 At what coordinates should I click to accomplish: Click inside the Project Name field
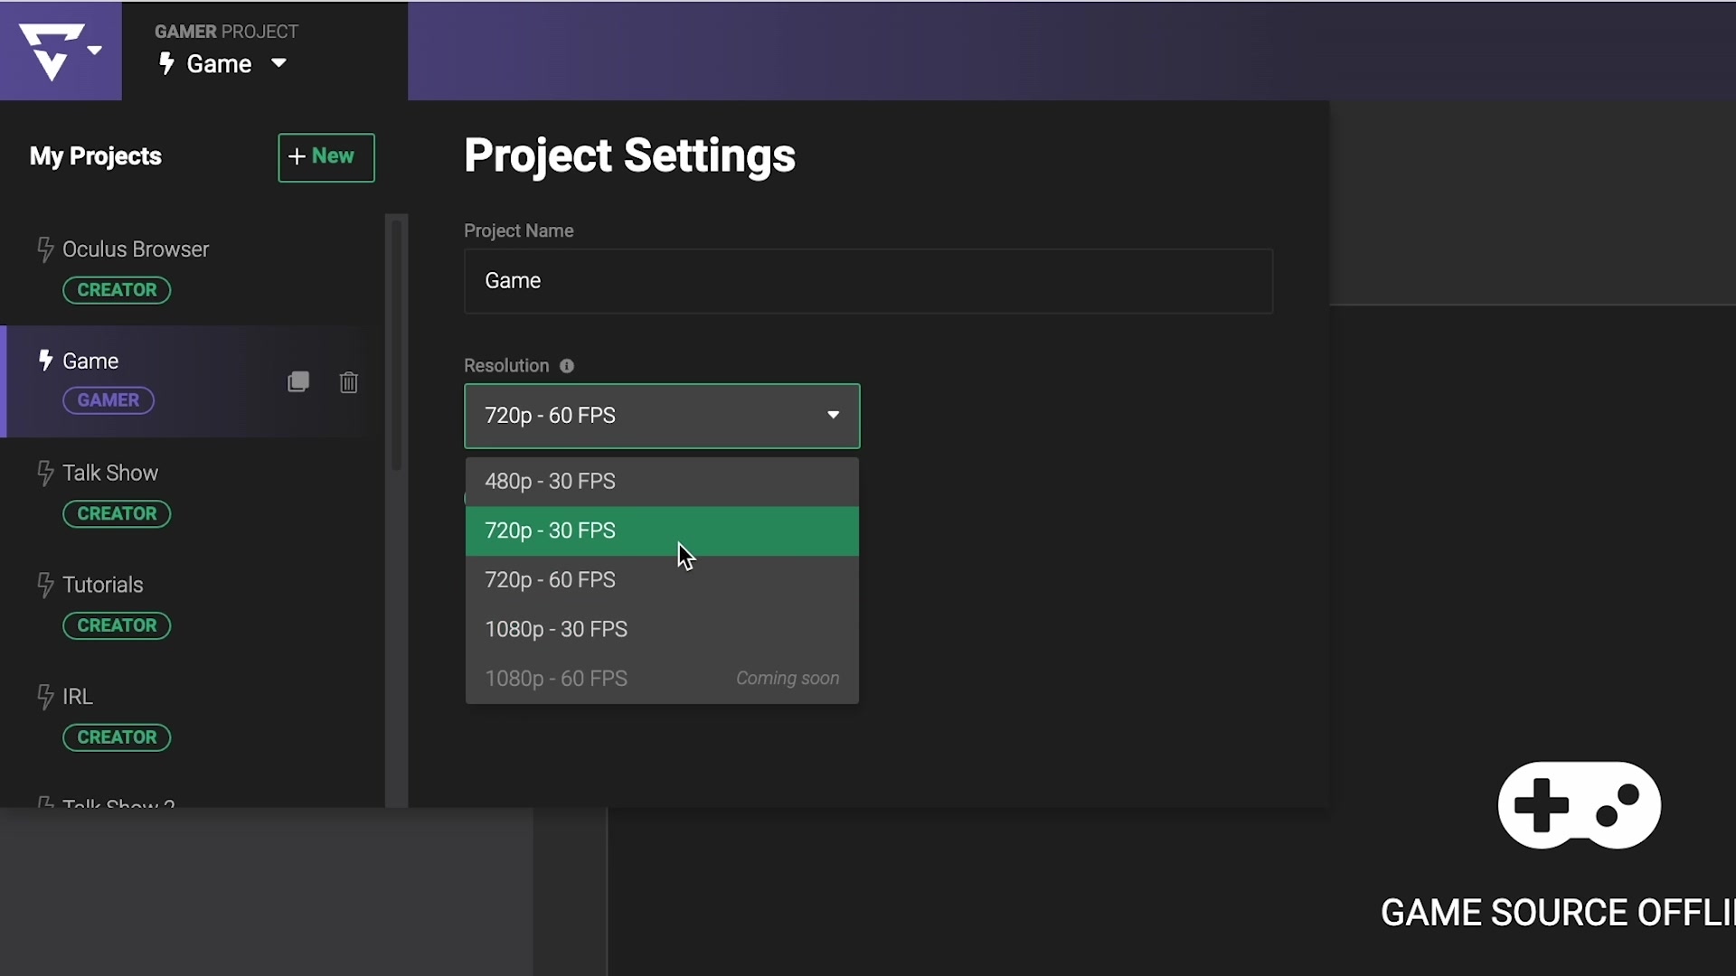(x=868, y=281)
